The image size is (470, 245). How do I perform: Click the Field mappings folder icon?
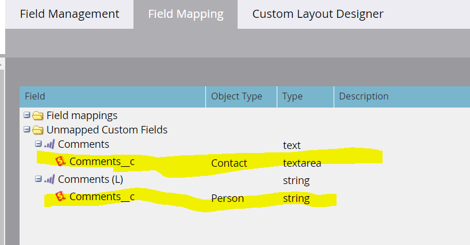38,116
